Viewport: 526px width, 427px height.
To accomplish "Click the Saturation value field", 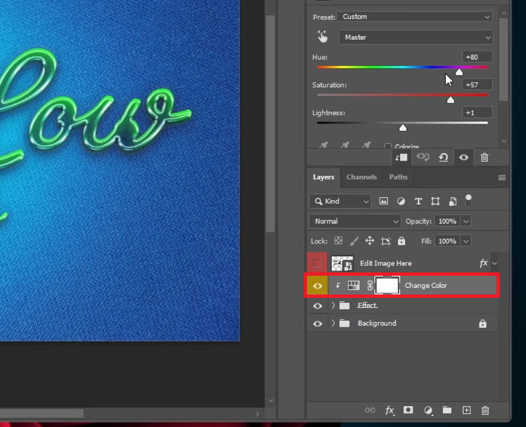I will pyautogui.click(x=478, y=84).
